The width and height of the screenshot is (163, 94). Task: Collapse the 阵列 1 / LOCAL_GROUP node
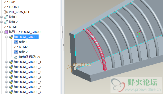click(1, 32)
